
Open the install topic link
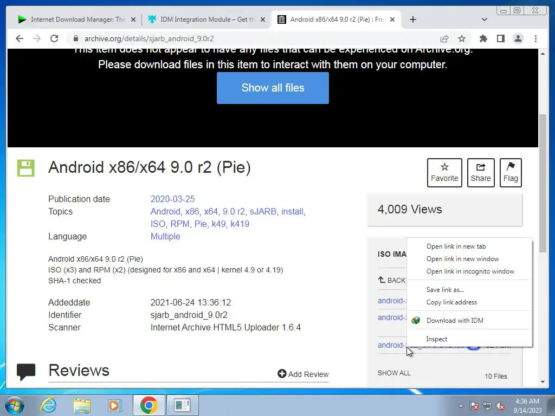[x=292, y=212]
